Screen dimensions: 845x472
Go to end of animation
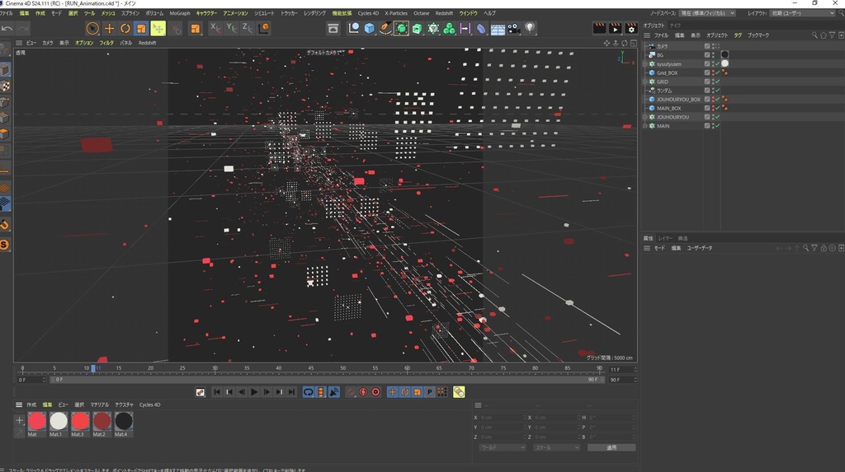(291, 392)
